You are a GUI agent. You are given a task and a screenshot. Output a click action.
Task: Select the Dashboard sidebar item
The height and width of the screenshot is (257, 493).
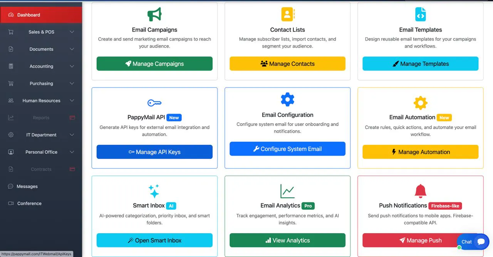coord(41,15)
